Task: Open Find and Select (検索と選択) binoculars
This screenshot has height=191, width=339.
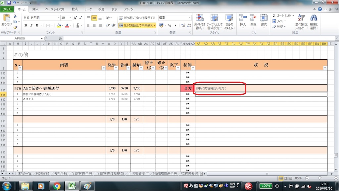Action: 314,22
